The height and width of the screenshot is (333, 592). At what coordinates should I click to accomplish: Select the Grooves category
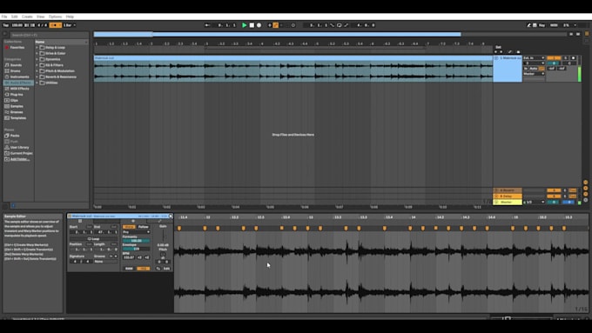tap(17, 112)
